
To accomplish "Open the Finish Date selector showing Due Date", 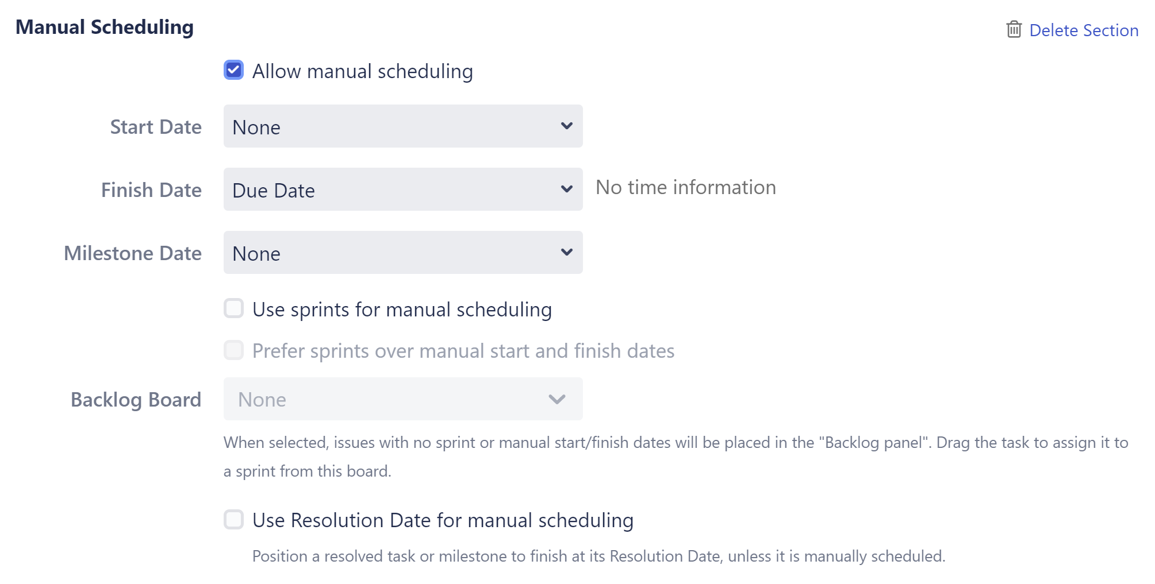I will point(402,189).
